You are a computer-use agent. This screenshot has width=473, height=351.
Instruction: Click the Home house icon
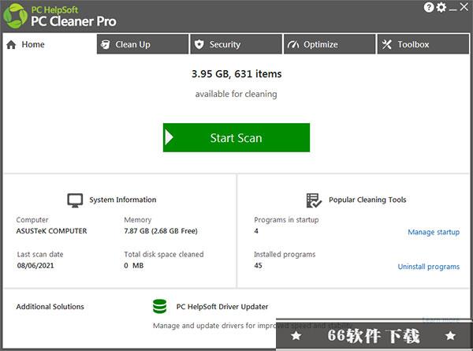pos(11,45)
